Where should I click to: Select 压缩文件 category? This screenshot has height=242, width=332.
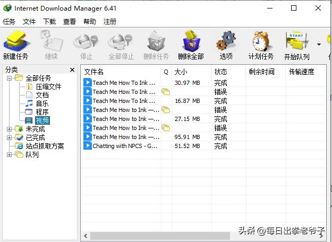pyautogui.click(x=48, y=87)
